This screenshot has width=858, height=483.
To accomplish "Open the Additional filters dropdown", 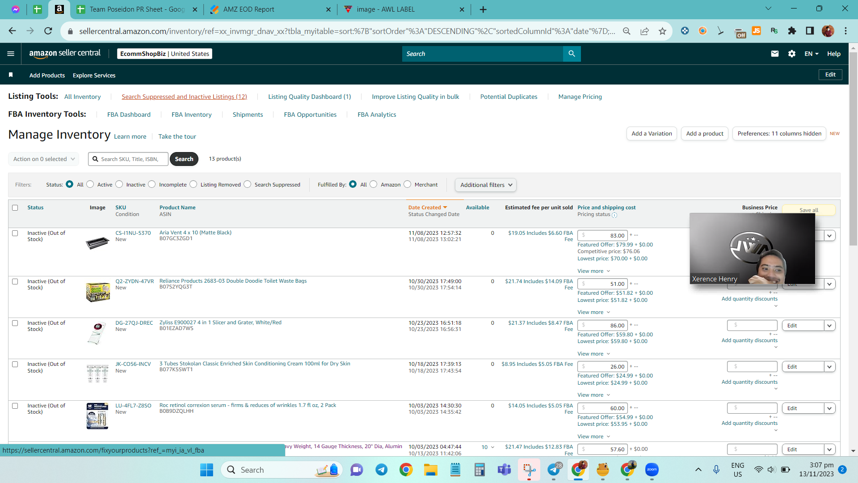I will click(x=486, y=185).
